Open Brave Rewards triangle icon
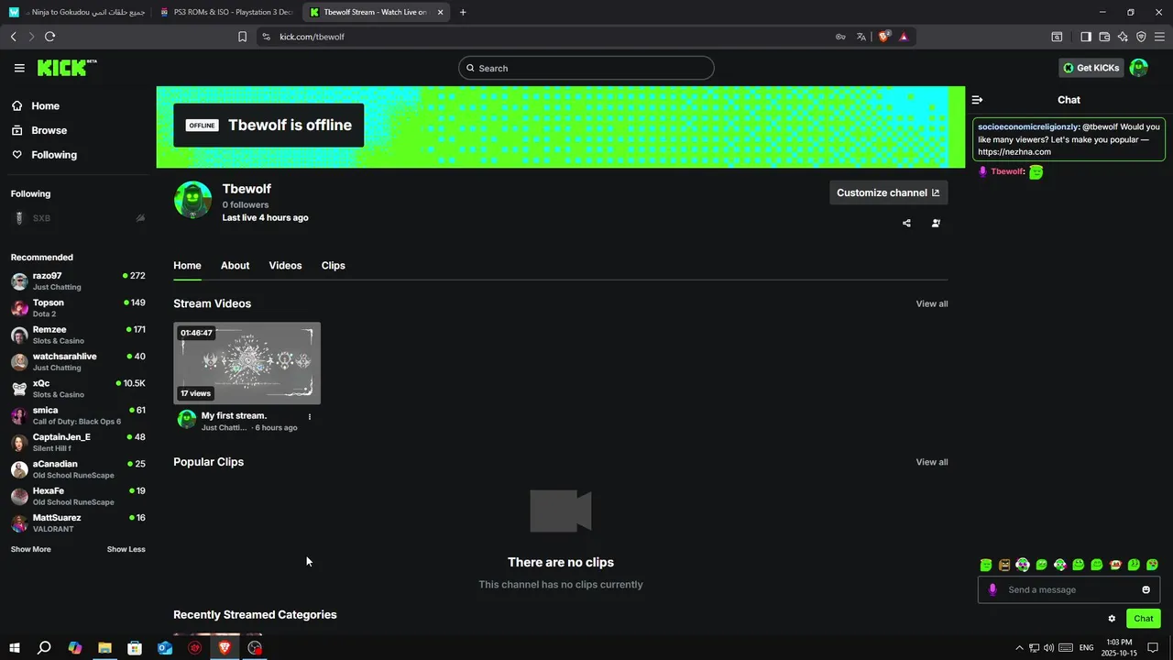 pos(904,37)
